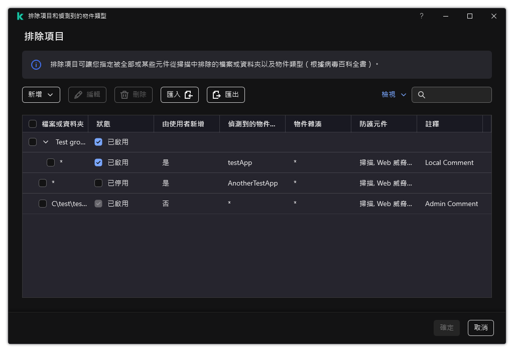Click the pencil icon on the 編輯 button
Viewport: 514px width, 352px height.
(77, 94)
